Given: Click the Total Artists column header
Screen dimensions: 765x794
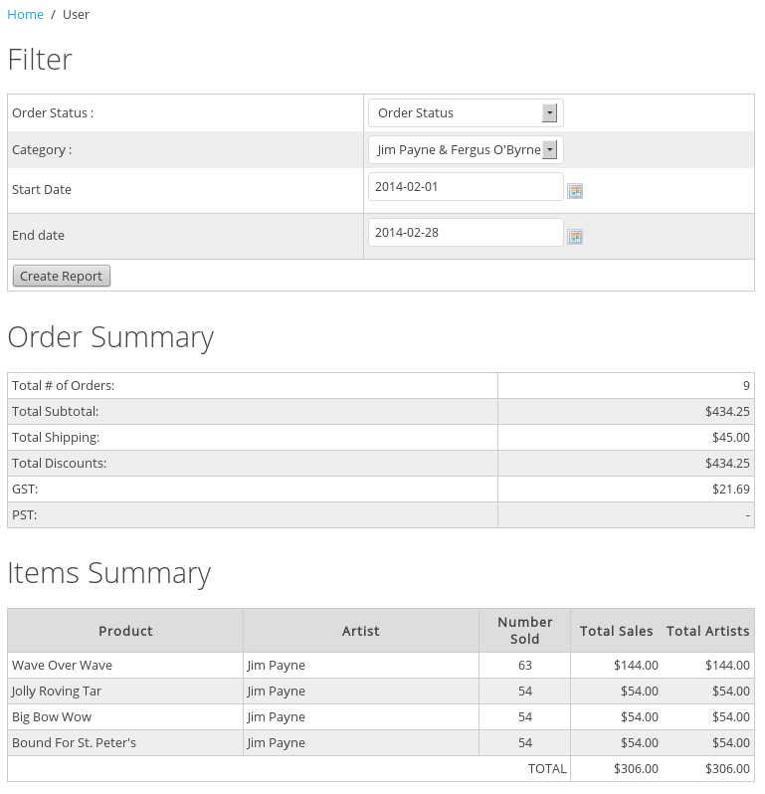Looking at the screenshot, I should pos(707,631).
